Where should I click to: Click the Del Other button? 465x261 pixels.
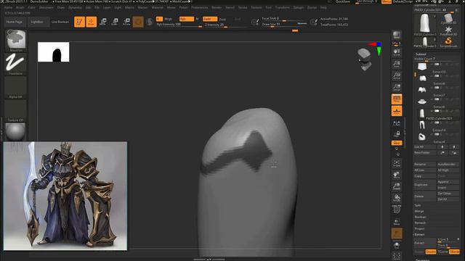pos(448,194)
